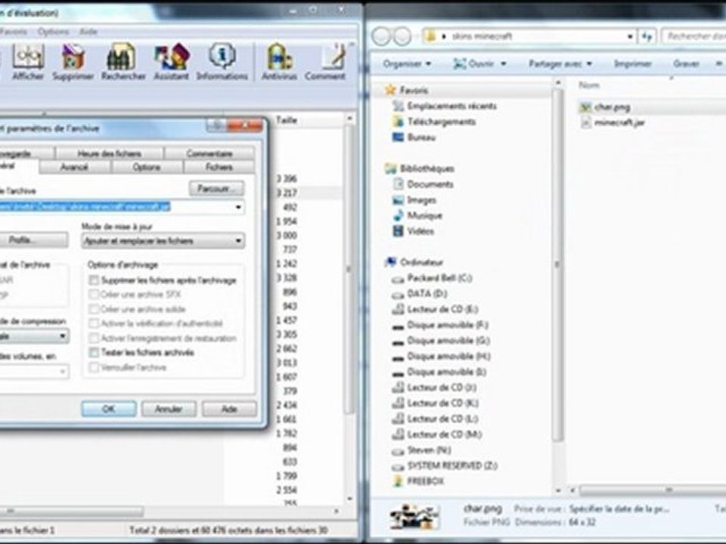Open the Organiser dropdown menu
This screenshot has width=726, height=544.
(407, 63)
